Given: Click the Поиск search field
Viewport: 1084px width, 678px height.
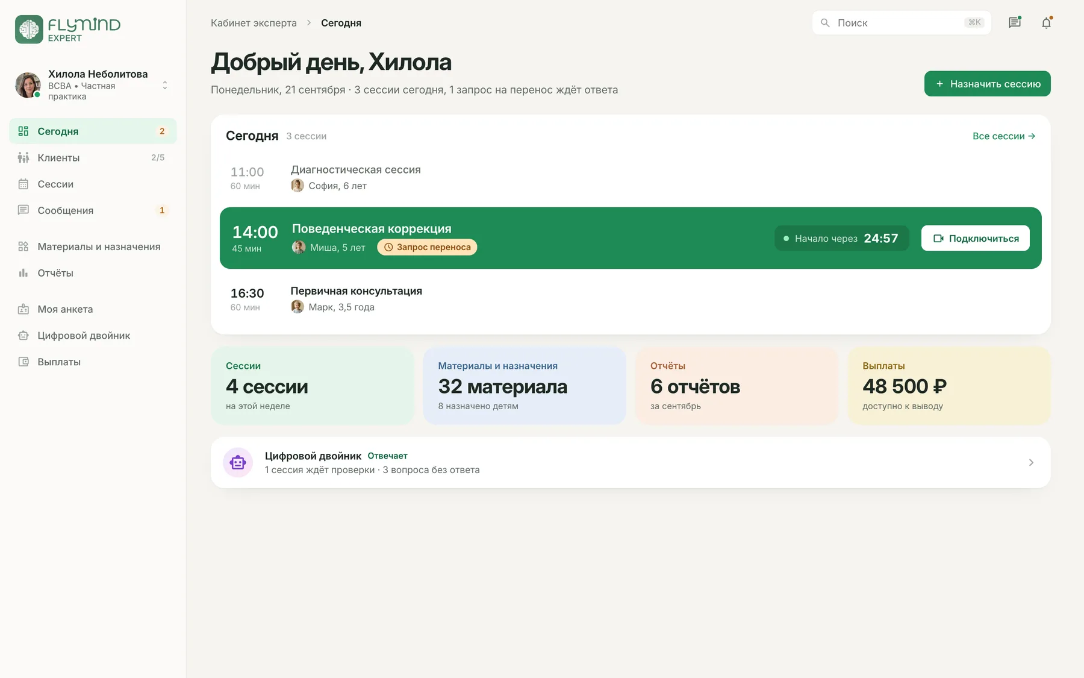Looking at the screenshot, I should click(902, 23).
